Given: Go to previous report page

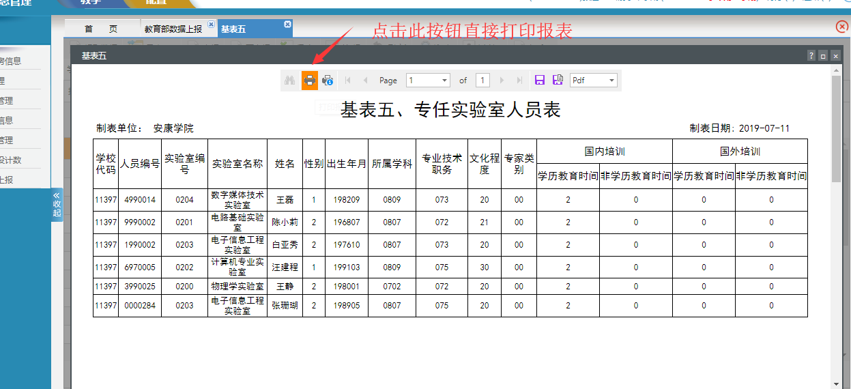Looking at the screenshot, I should coord(365,81).
